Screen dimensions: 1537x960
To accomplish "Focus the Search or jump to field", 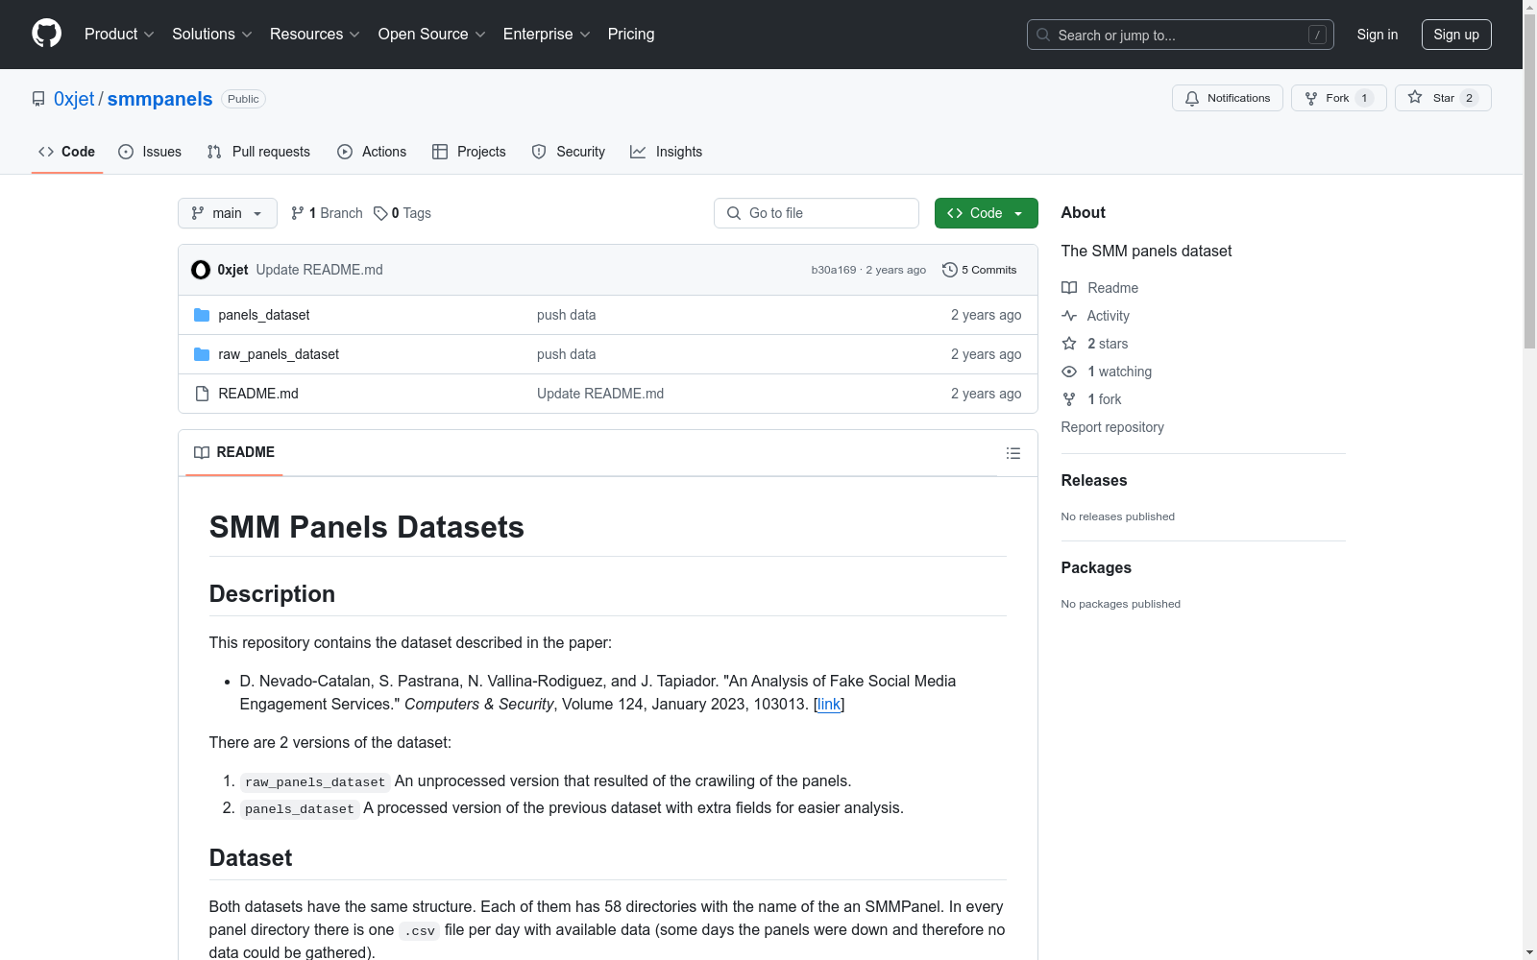I will click(1181, 35).
